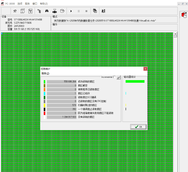This screenshot has width=188, height=172.
Task: Click the firmware value 2AR20003
Action: point(19,26)
